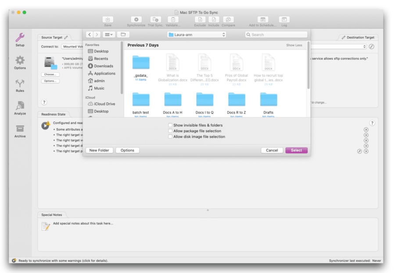Cancel the file selection dialog
This screenshot has height=273, width=395.
tap(271, 150)
